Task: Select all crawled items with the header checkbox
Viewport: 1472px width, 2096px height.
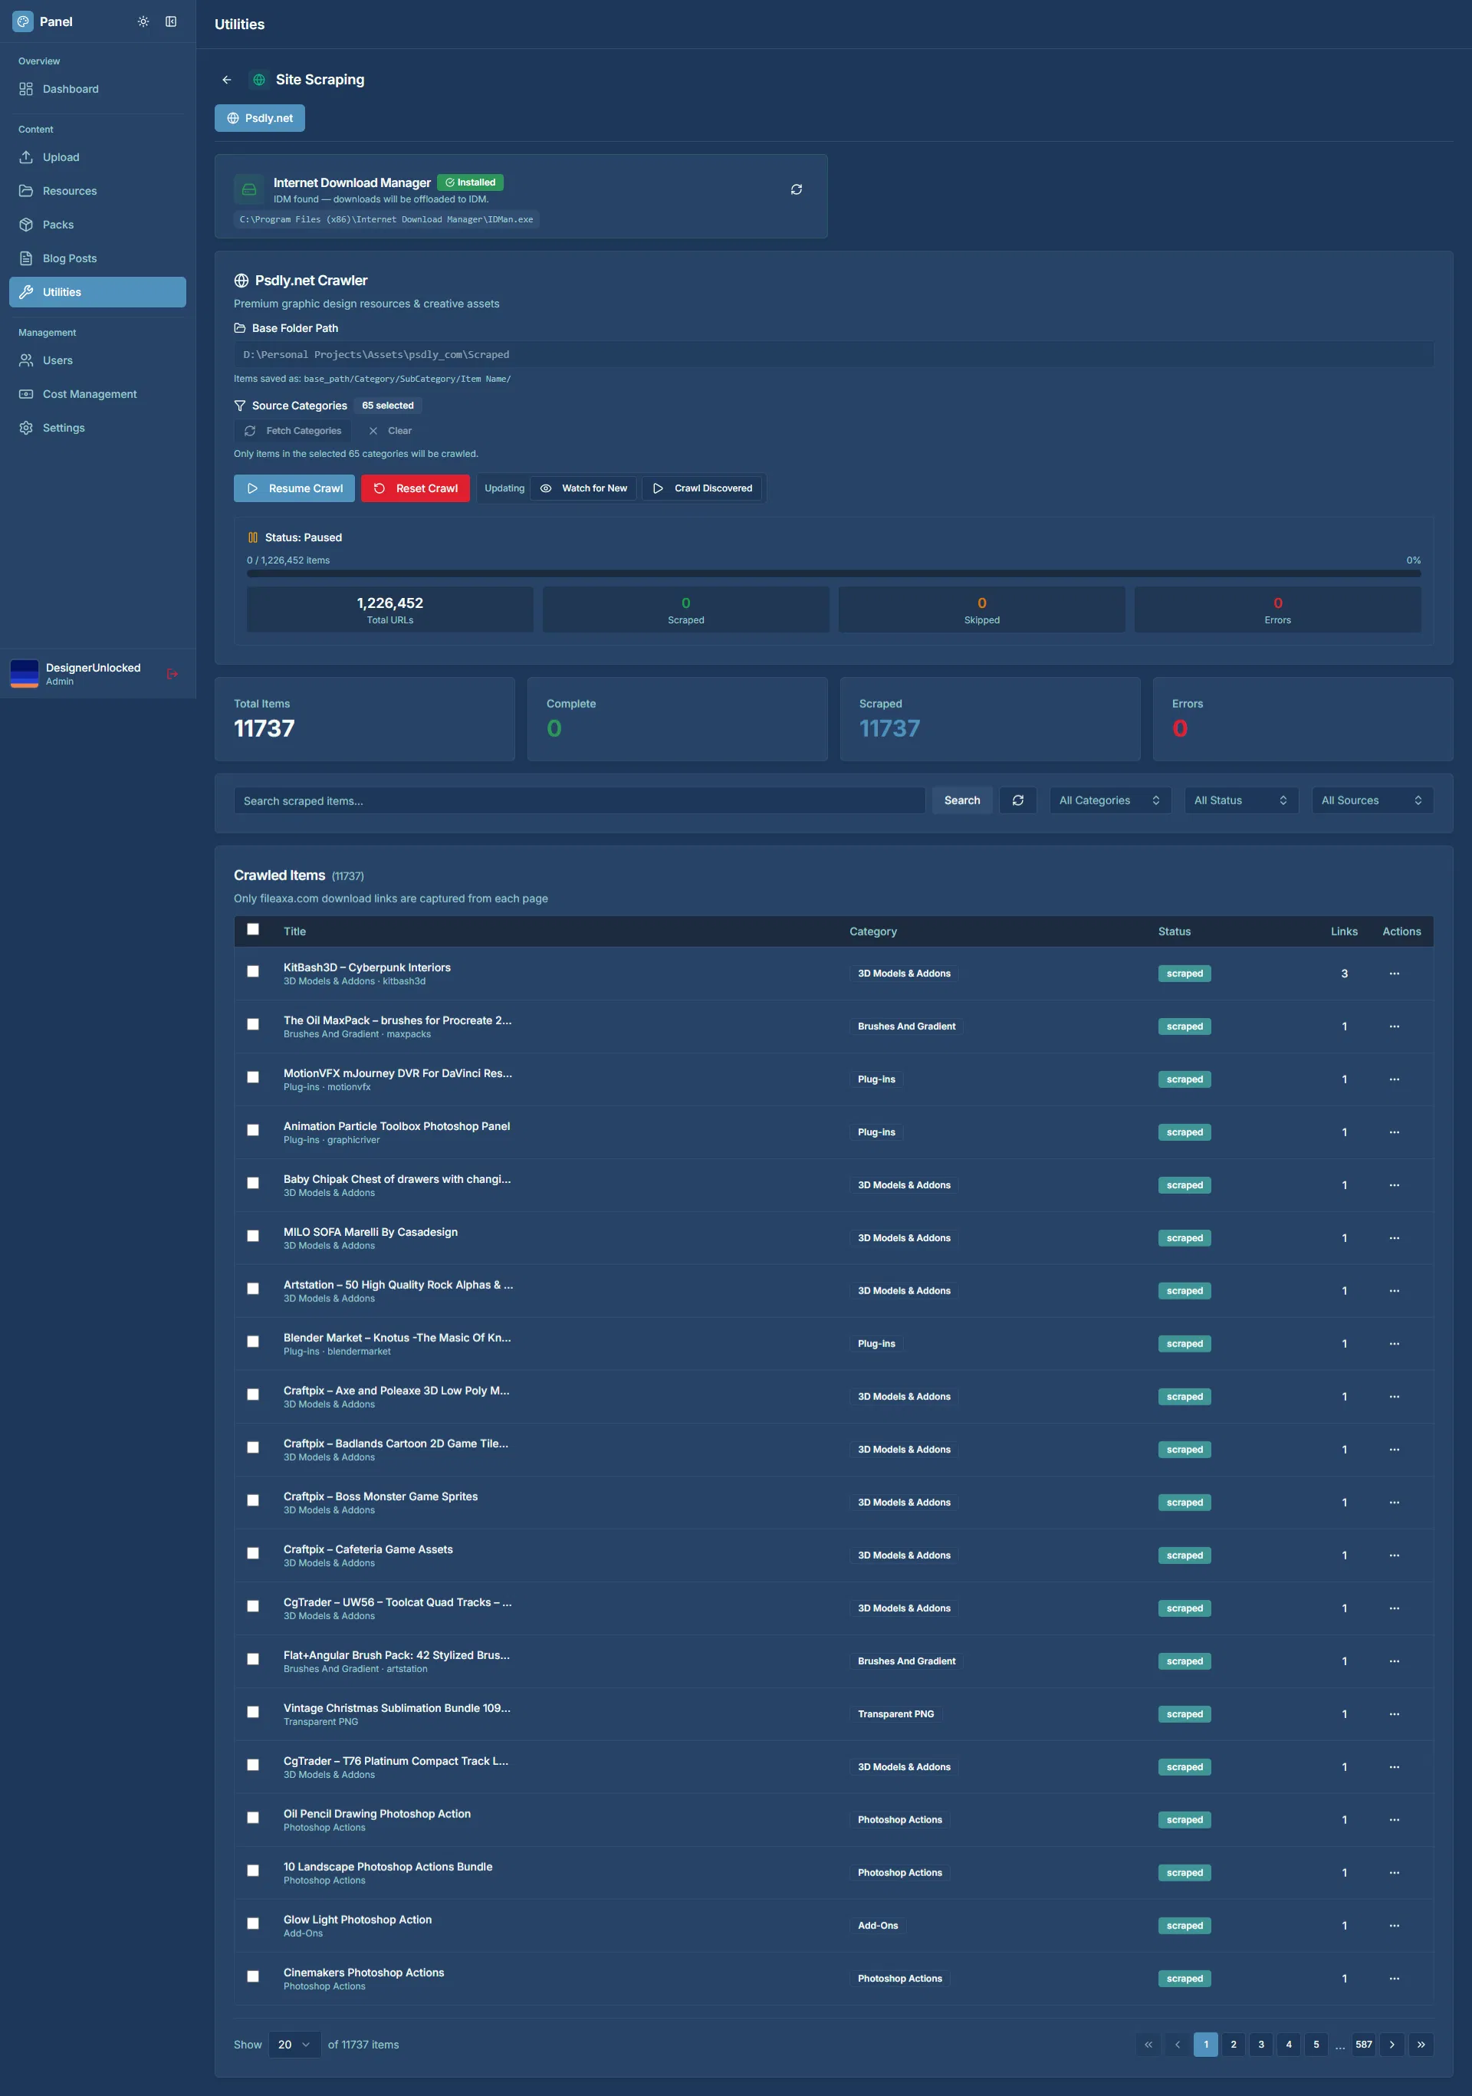Action: tap(253, 928)
